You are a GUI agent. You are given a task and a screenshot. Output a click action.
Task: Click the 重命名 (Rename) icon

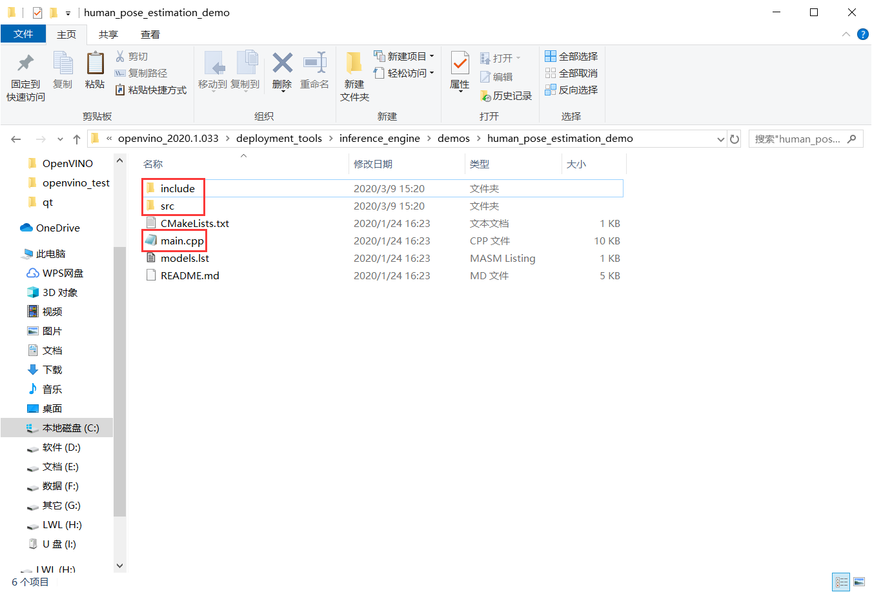coord(315,68)
